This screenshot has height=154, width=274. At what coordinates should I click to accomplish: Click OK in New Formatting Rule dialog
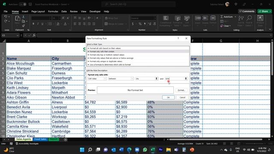coord(168,98)
